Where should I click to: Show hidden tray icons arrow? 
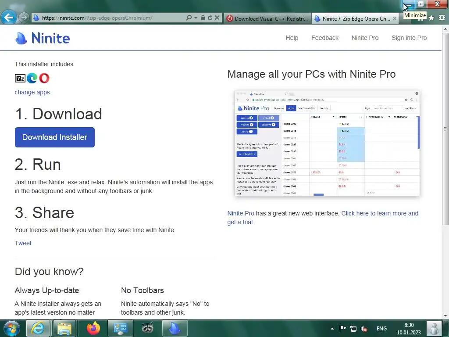332,329
